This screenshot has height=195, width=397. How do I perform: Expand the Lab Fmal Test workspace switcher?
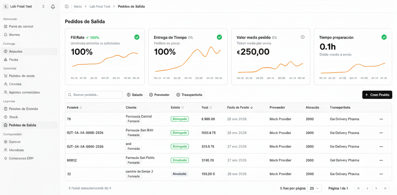tap(25, 6)
